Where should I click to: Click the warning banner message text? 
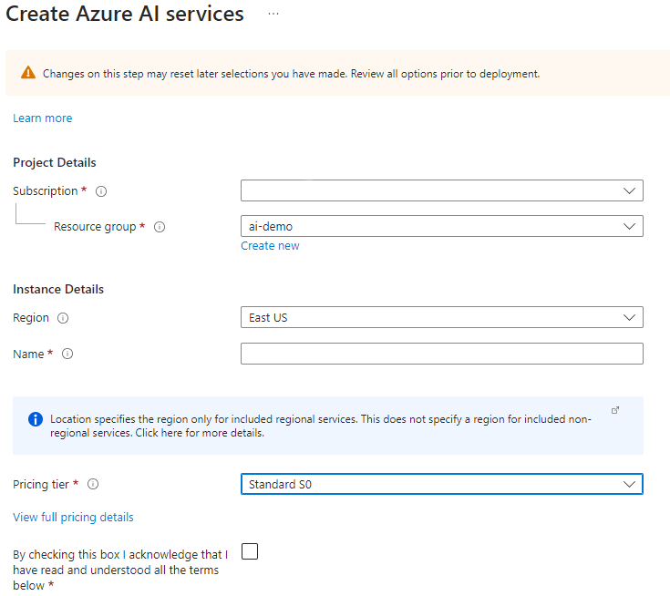pos(291,74)
